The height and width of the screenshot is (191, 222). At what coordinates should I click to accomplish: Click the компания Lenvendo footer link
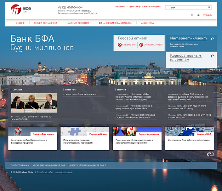coord(64,172)
